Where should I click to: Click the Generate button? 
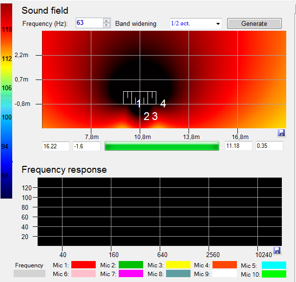[x=254, y=23]
